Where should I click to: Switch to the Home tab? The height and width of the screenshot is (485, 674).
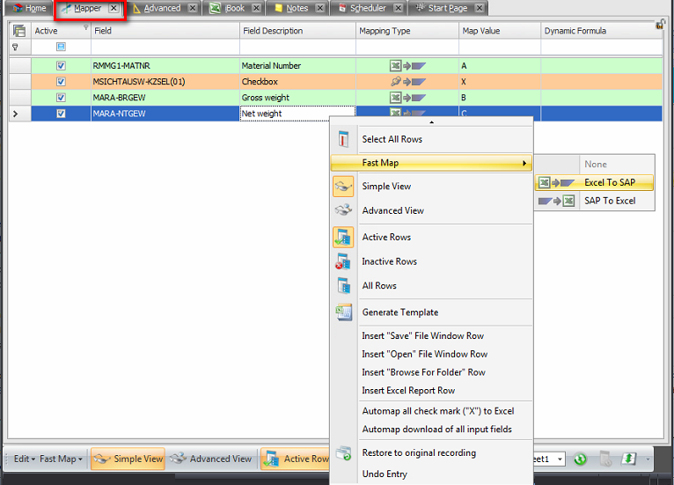pos(30,8)
